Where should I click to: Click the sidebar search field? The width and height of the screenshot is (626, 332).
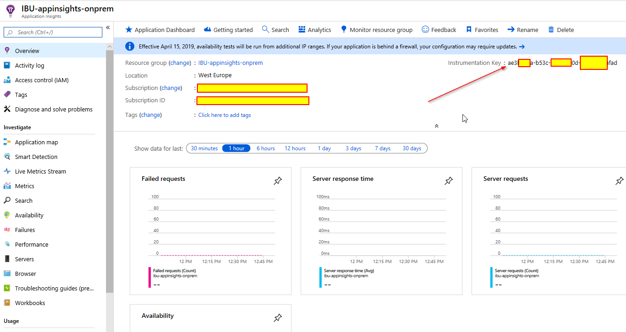tap(53, 32)
